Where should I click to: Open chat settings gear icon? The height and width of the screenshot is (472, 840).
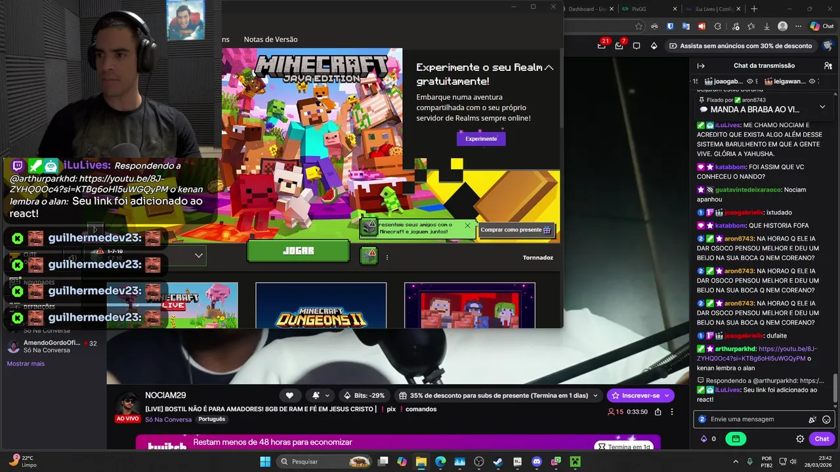click(800, 439)
